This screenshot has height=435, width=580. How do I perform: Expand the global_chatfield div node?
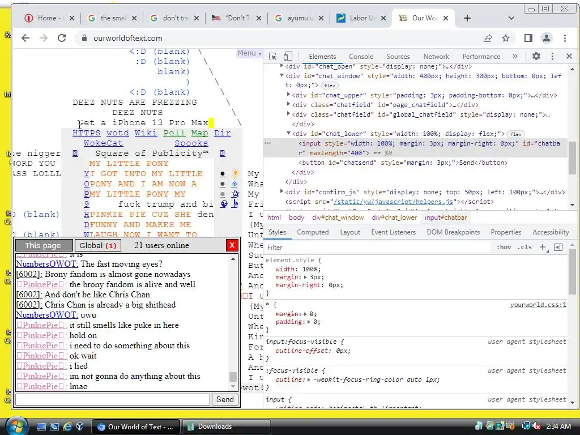point(288,114)
